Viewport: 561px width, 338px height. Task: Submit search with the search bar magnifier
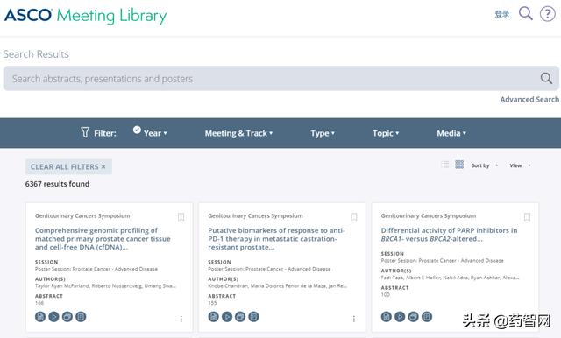pyautogui.click(x=546, y=78)
